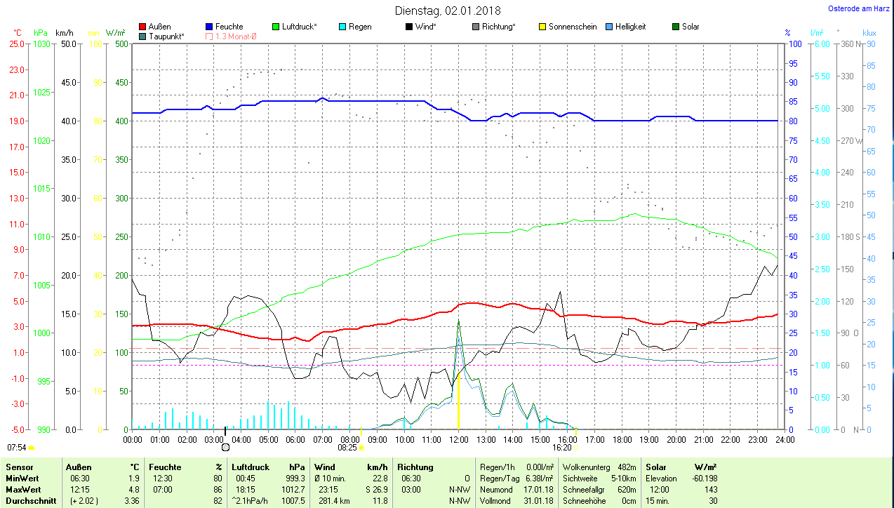
Task: Click the sun icon next to 07:54
Action: pyautogui.click(x=32, y=447)
